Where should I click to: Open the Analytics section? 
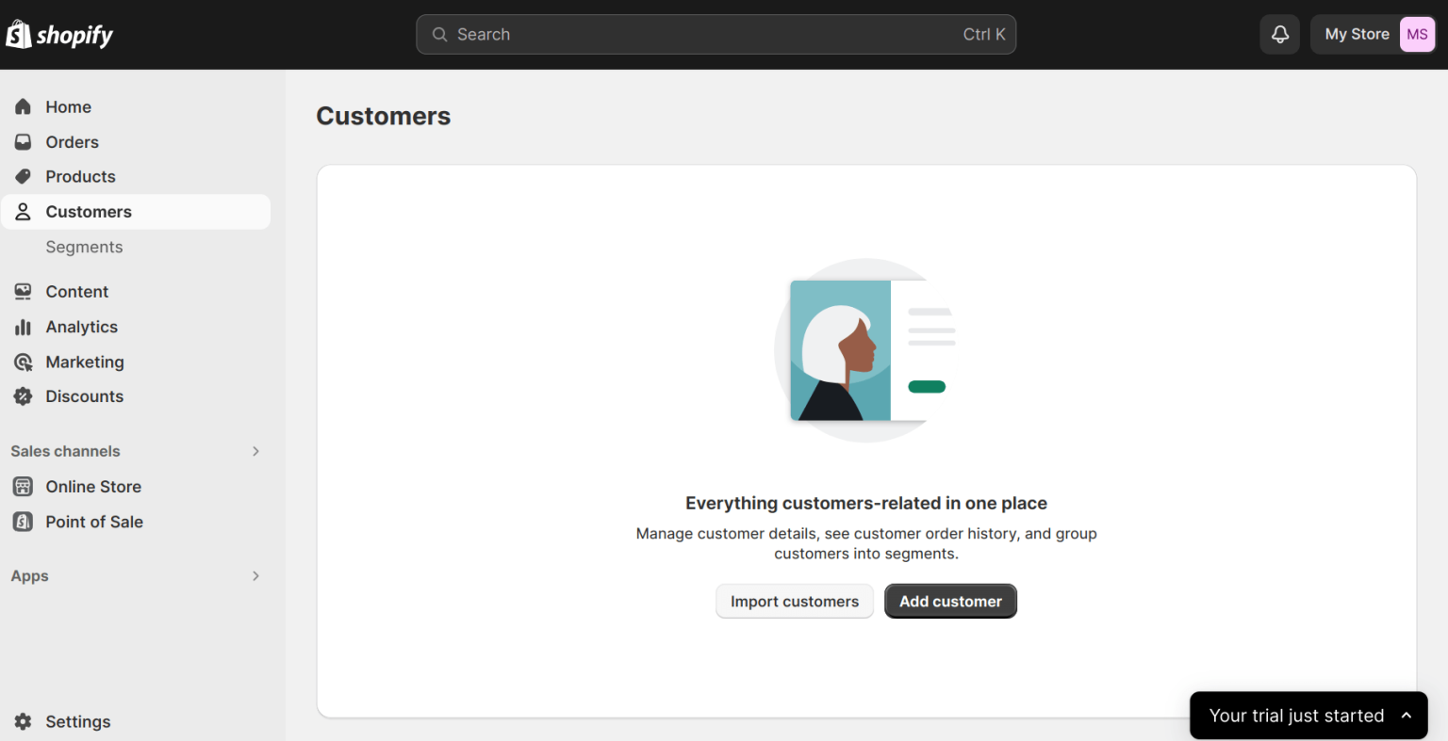point(81,327)
